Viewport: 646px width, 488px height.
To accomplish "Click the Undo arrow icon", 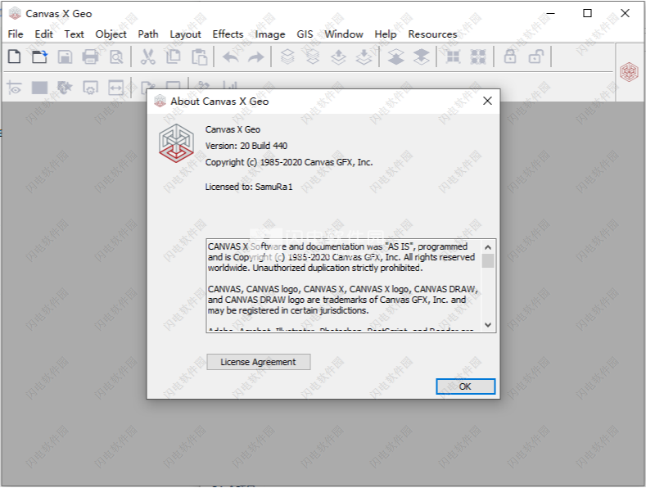I will pos(231,56).
